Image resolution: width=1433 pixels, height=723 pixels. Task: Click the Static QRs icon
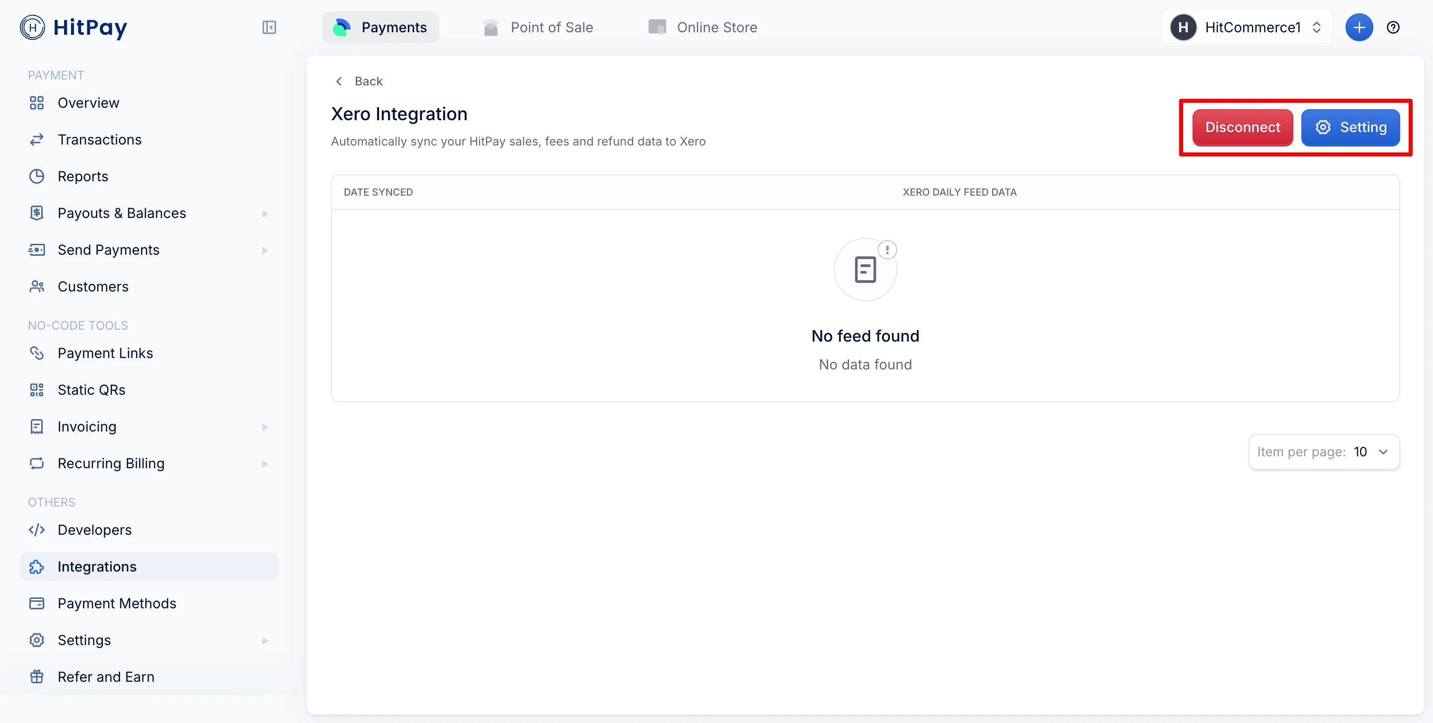(37, 390)
